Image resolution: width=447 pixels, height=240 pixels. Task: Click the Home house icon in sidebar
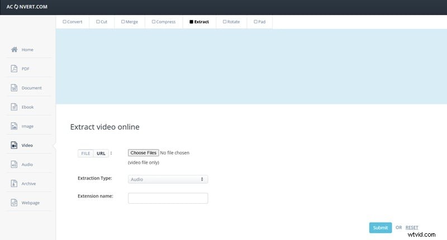(x=14, y=50)
